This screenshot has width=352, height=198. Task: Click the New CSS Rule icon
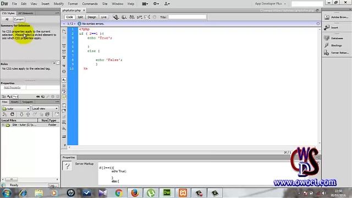click(43, 97)
